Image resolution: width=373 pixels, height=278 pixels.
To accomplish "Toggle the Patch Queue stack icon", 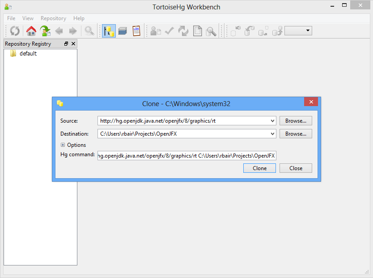I will point(123,31).
